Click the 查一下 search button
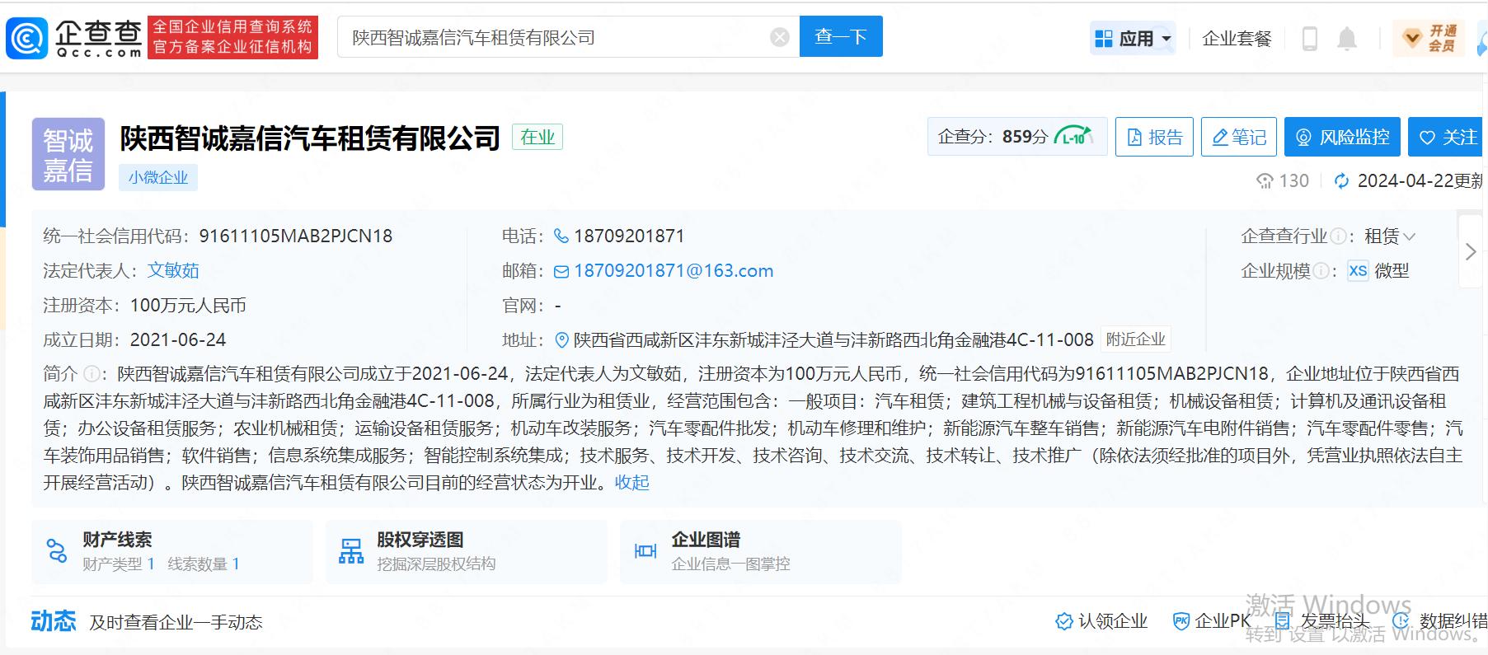1488x655 pixels. point(841,36)
